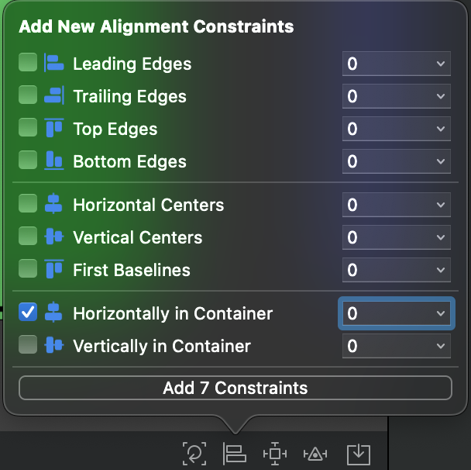
Task: Click the Vertically in Container icon
Action: [x=53, y=346]
